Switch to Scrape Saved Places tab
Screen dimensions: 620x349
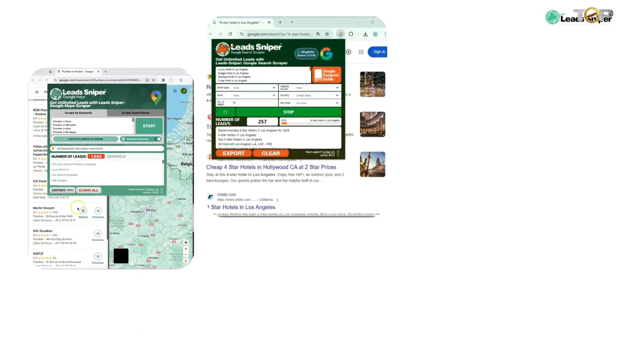[x=136, y=113]
